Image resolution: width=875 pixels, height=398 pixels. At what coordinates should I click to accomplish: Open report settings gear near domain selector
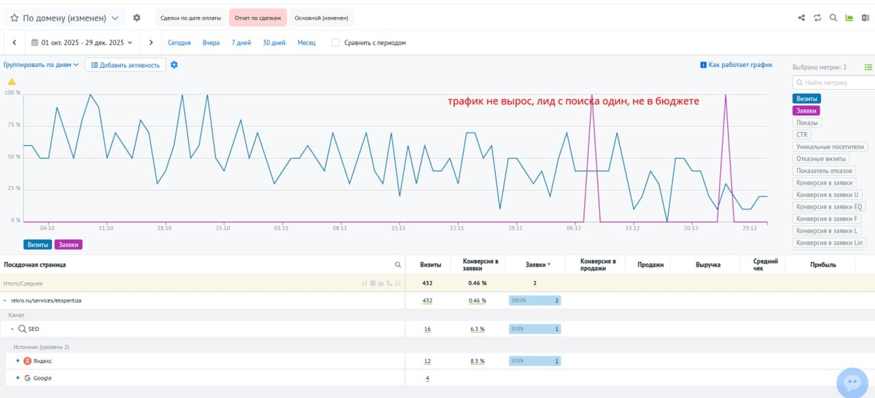pyautogui.click(x=136, y=18)
